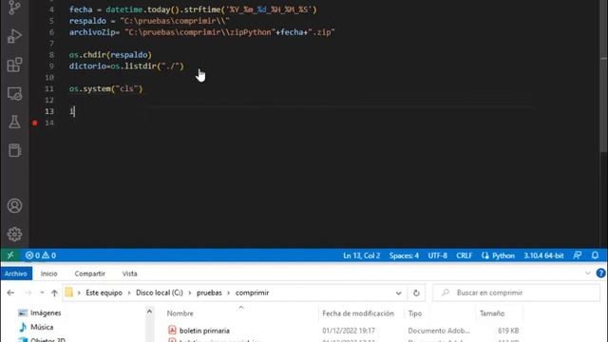This screenshot has height=342, width=608.
Task: Open the Source Control view
Action: coord(14,8)
